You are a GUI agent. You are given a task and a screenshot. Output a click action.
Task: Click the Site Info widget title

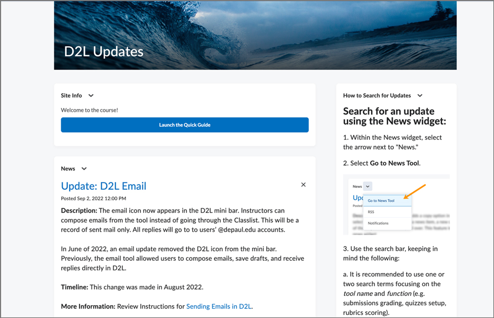[72, 96]
